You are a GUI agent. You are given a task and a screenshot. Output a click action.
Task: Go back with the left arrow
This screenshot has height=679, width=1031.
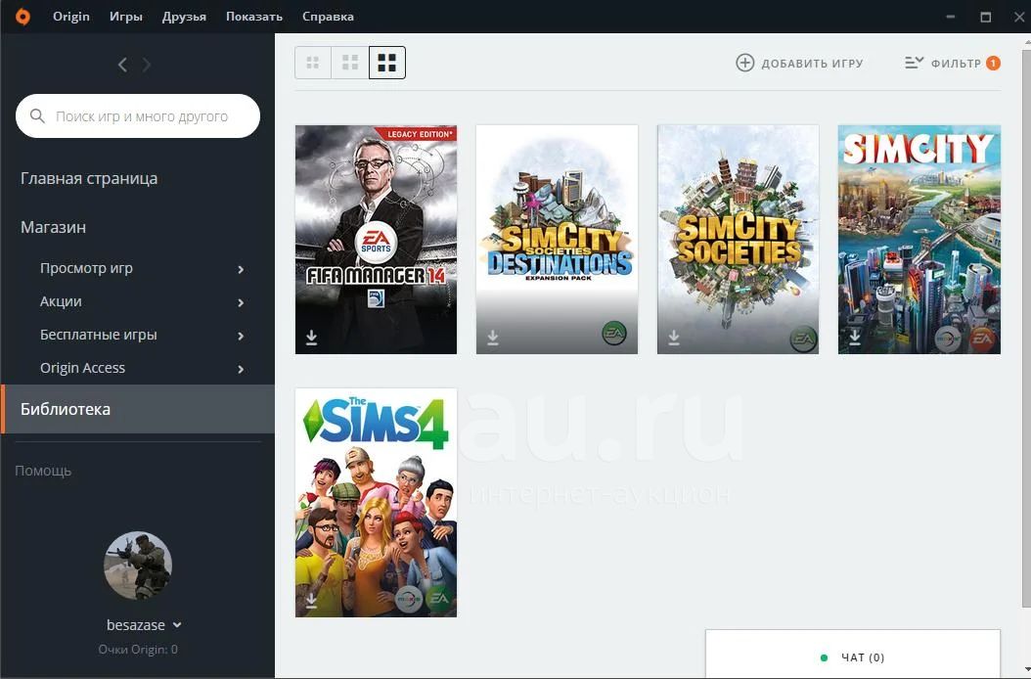pos(122,65)
